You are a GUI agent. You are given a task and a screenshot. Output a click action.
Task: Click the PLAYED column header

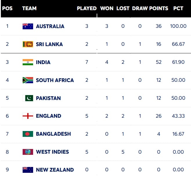(x=87, y=8)
